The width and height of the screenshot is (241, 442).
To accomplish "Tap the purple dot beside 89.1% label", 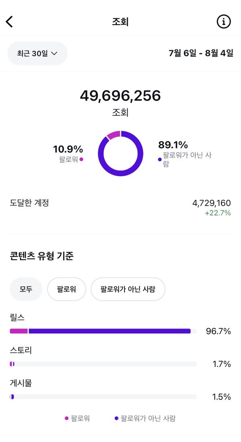I will (160, 159).
